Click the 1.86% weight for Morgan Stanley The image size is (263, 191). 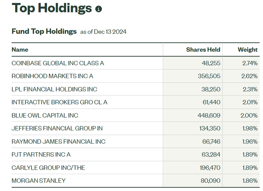click(x=250, y=181)
